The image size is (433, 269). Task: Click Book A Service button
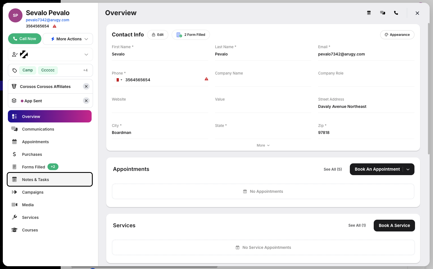[x=394, y=226]
